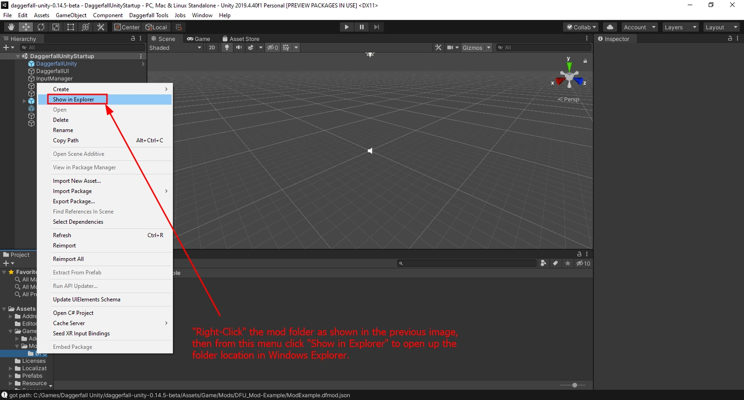Toggle scene grid visibility
Image resolution: width=744 pixels, height=400 pixels.
[x=286, y=47]
